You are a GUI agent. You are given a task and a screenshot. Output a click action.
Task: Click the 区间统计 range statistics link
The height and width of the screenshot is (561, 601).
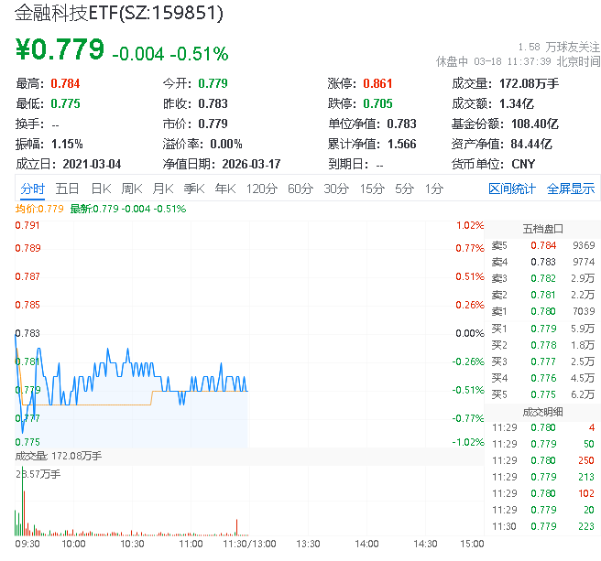(x=512, y=189)
